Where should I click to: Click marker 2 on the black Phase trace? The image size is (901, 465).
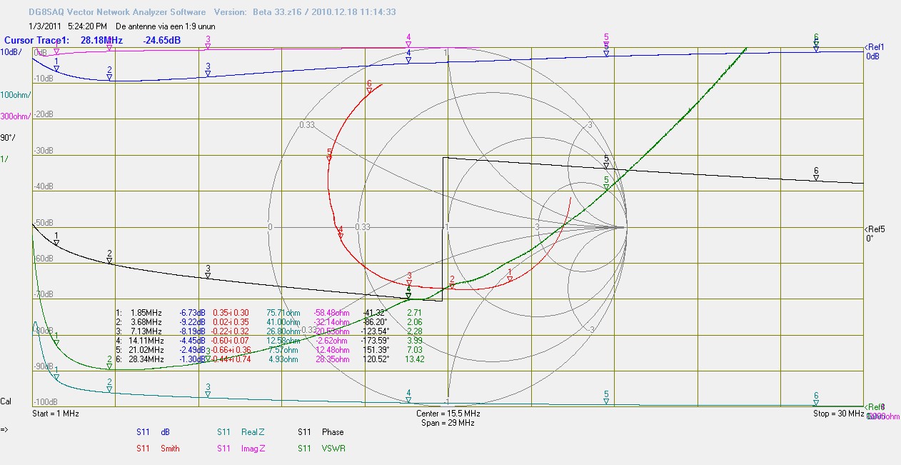[109, 258]
